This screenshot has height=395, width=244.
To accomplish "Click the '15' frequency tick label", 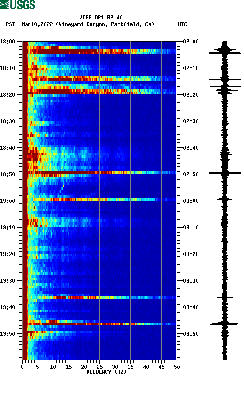I will (69, 367).
